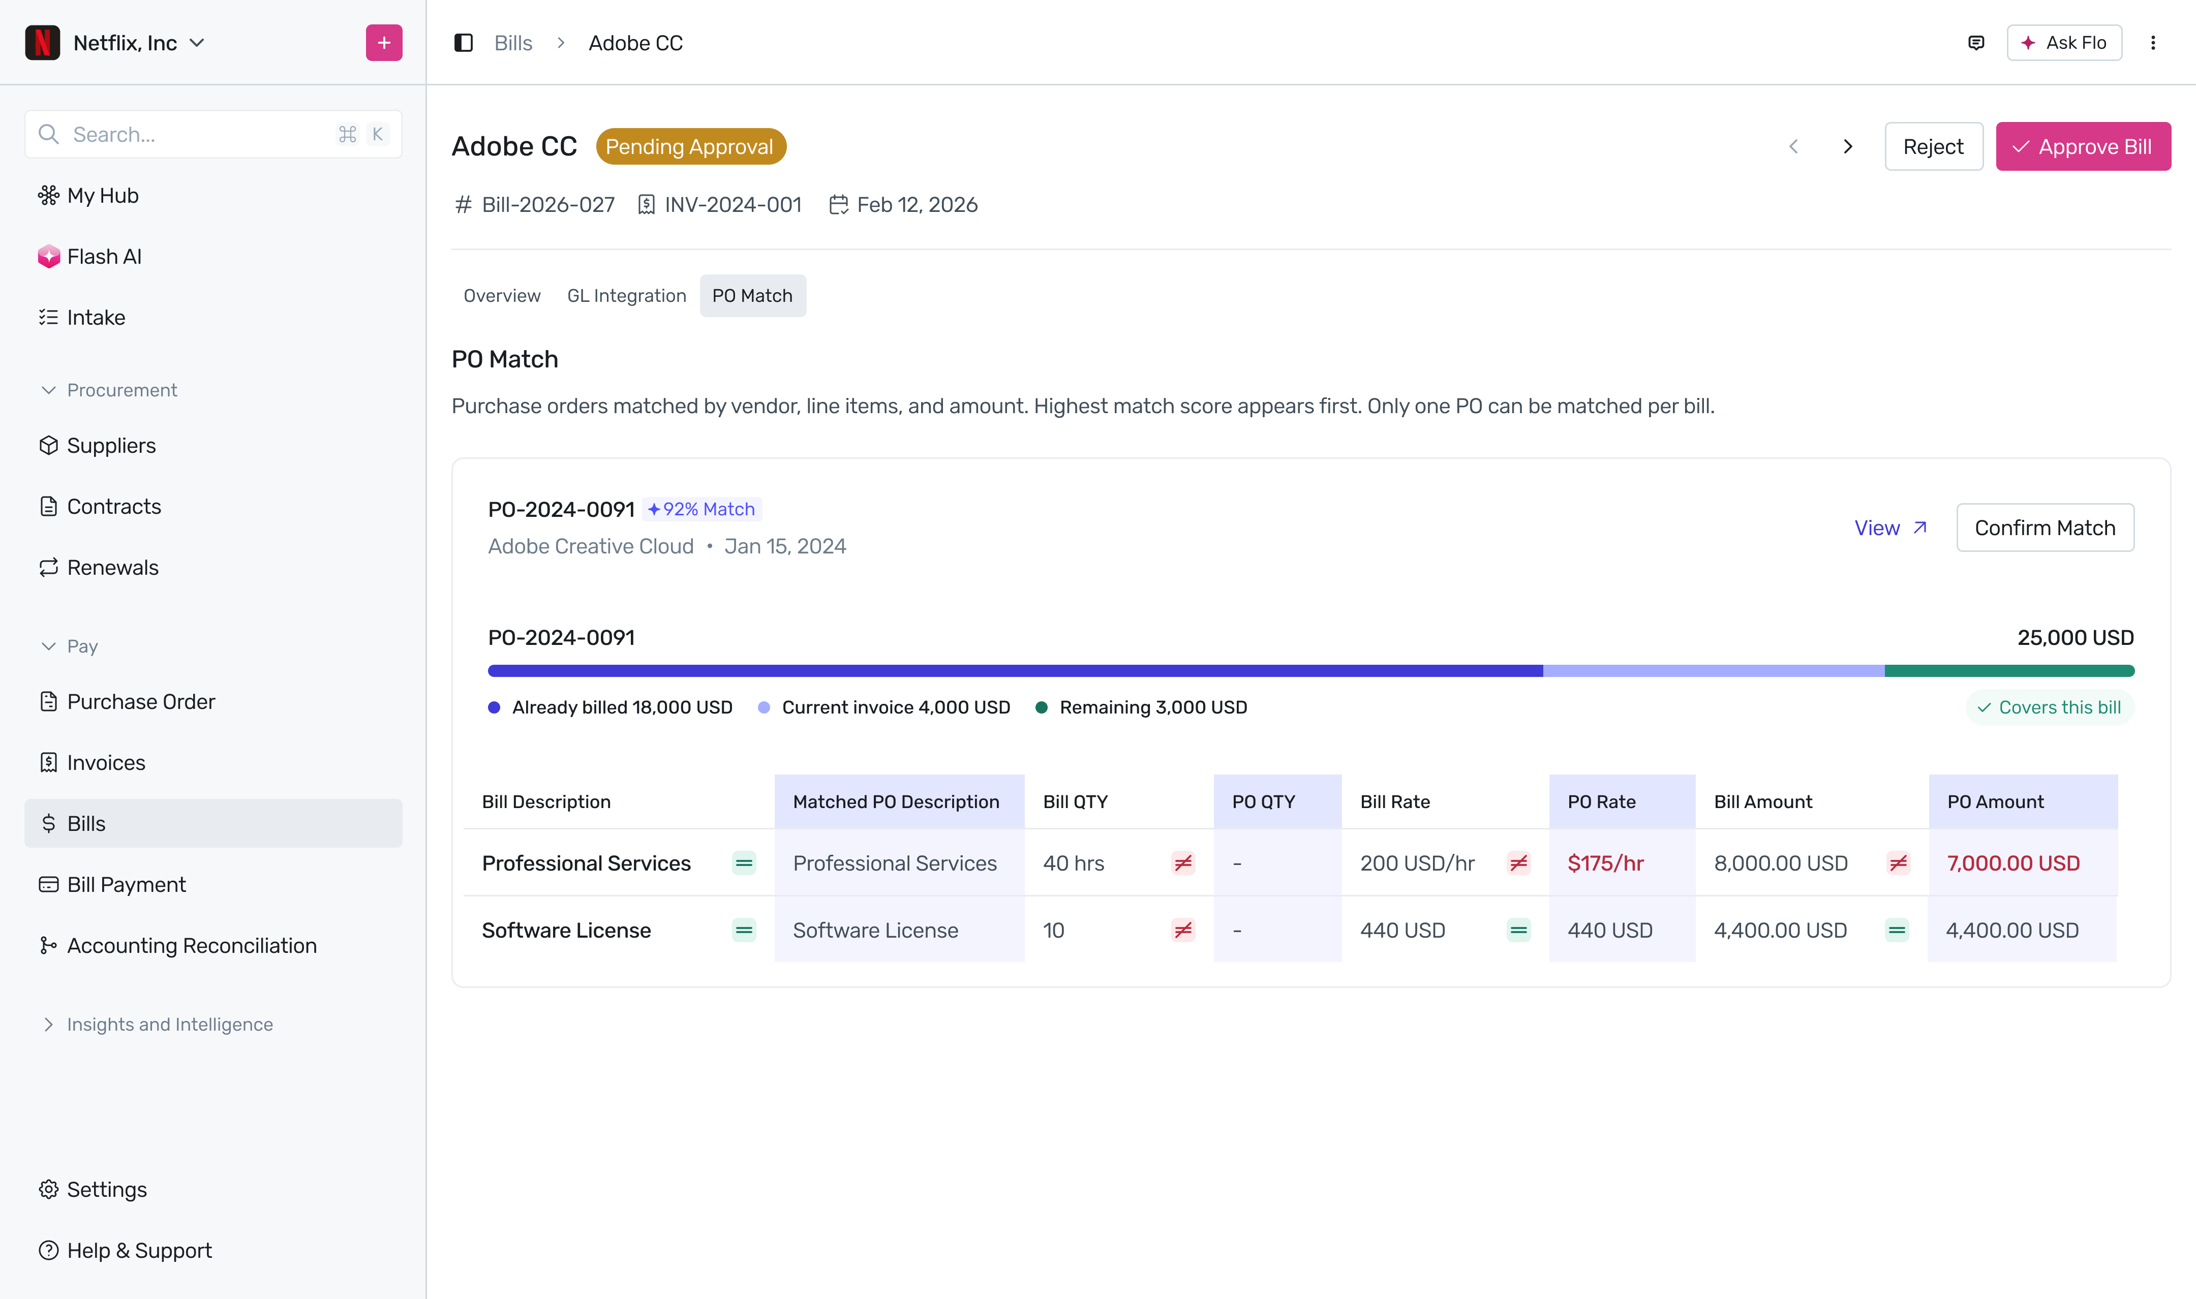Go to next bill arrow
This screenshot has height=1299, width=2196.
pos(1848,146)
